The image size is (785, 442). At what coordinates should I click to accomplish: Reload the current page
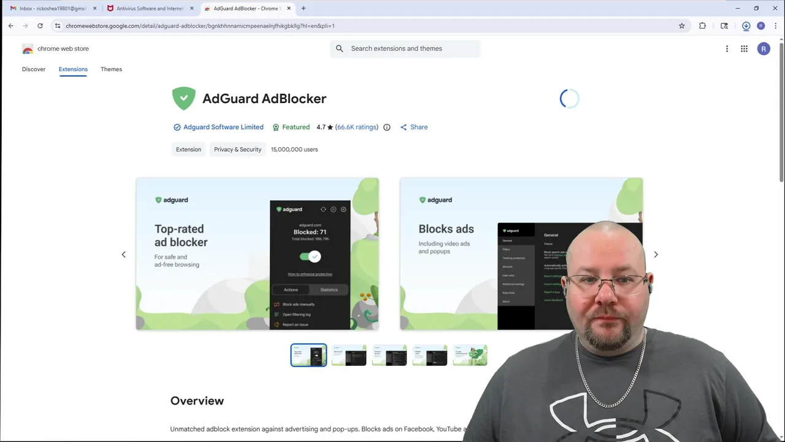click(40, 26)
